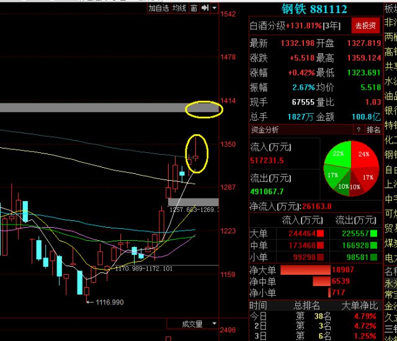Screen dimensions: 397x341
Task: Open the chart toolbar dropdown arrow
Action: point(214,8)
